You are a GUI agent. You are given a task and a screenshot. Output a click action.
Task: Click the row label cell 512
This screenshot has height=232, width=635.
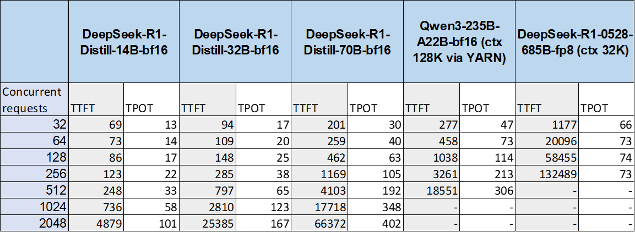(x=34, y=191)
